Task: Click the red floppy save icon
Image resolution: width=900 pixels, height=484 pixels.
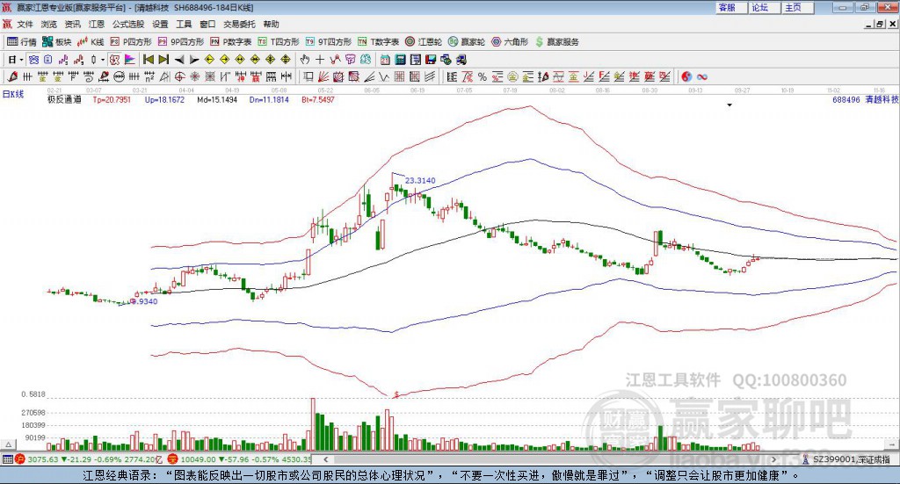Action: [x=431, y=60]
